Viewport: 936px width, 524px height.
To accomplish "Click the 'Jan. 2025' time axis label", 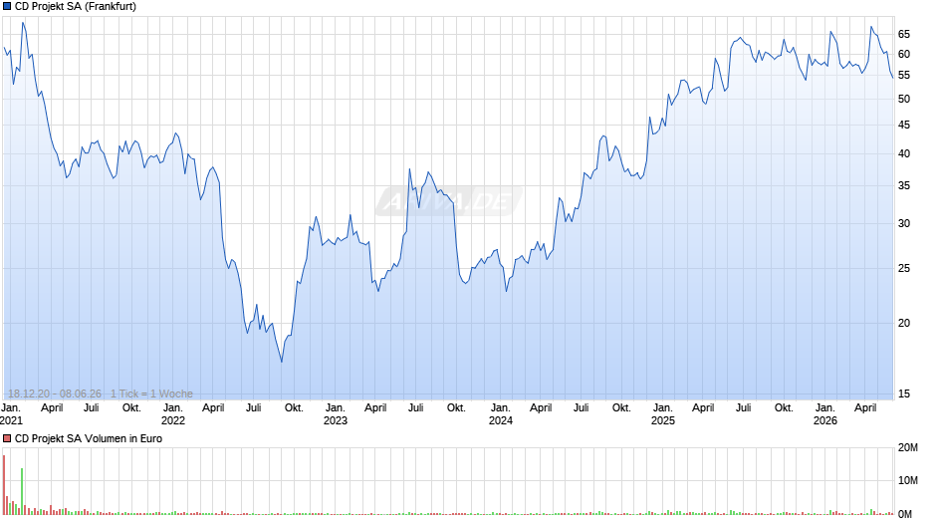I will tap(663, 414).
